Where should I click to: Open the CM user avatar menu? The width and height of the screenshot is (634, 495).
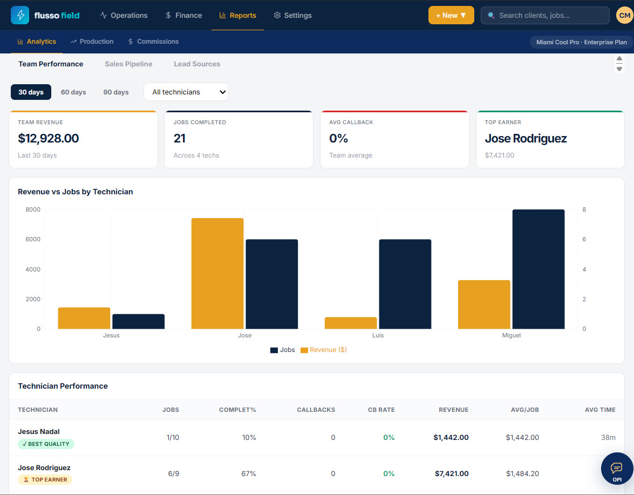pyautogui.click(x=624, y=15)
